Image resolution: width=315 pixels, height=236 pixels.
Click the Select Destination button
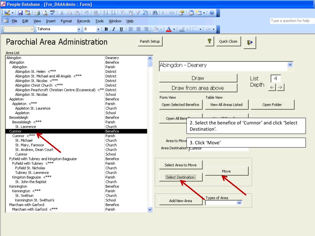[180, 177]
